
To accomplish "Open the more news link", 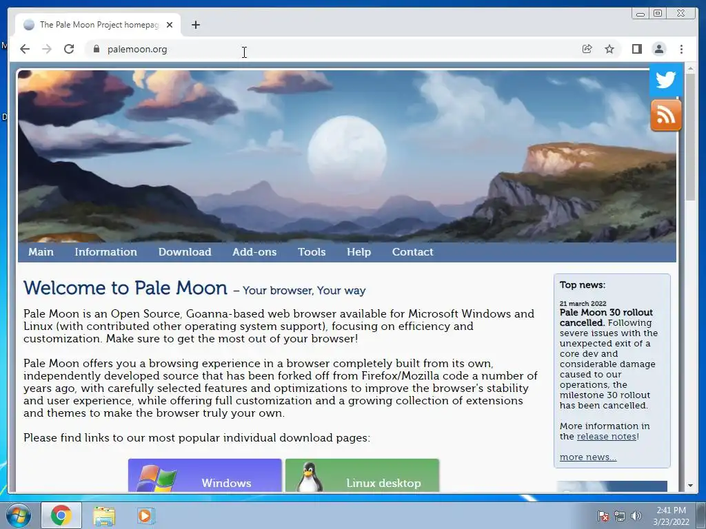I will (x=588, y=457).
